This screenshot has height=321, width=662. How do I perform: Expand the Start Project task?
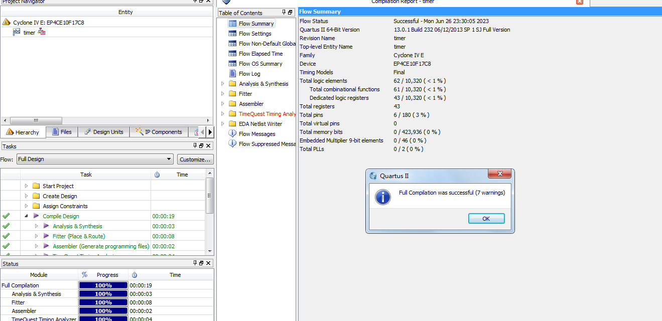[x=26, y=186]
